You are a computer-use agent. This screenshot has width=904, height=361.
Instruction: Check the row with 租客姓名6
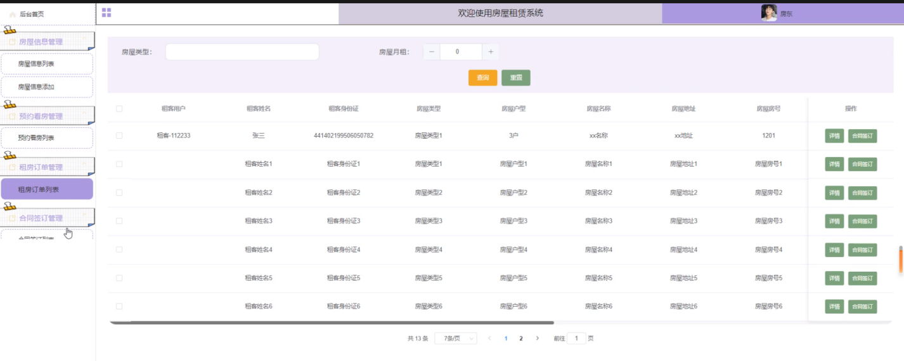pos(119,307)
